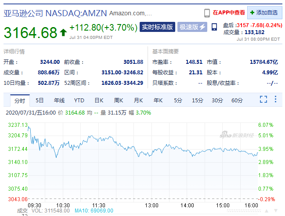Select the YTD chart tab
The width and height of the screenshot is (285, 216).
coord(79,101)
